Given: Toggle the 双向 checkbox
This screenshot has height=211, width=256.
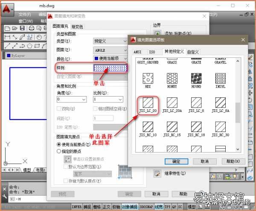Looking at the screenshot, I should (59, 108).
